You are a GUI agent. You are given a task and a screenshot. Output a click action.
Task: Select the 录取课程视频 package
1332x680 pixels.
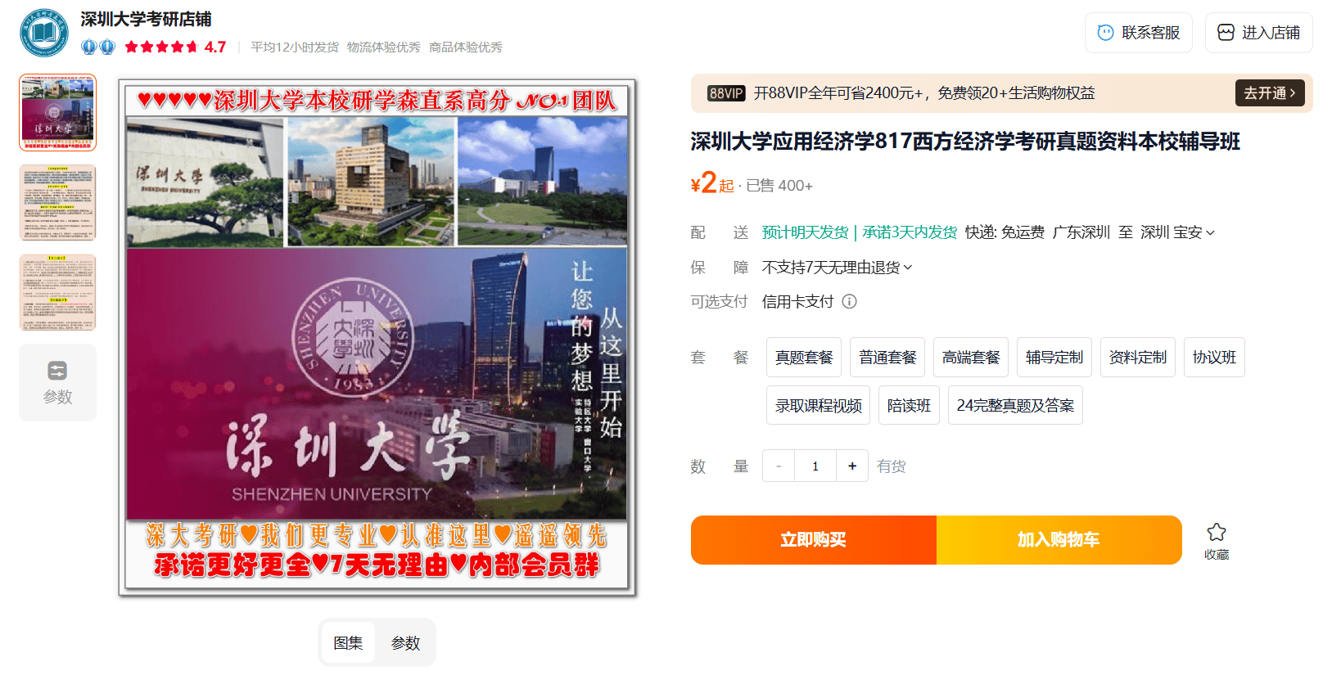click(x=819, y=406)
